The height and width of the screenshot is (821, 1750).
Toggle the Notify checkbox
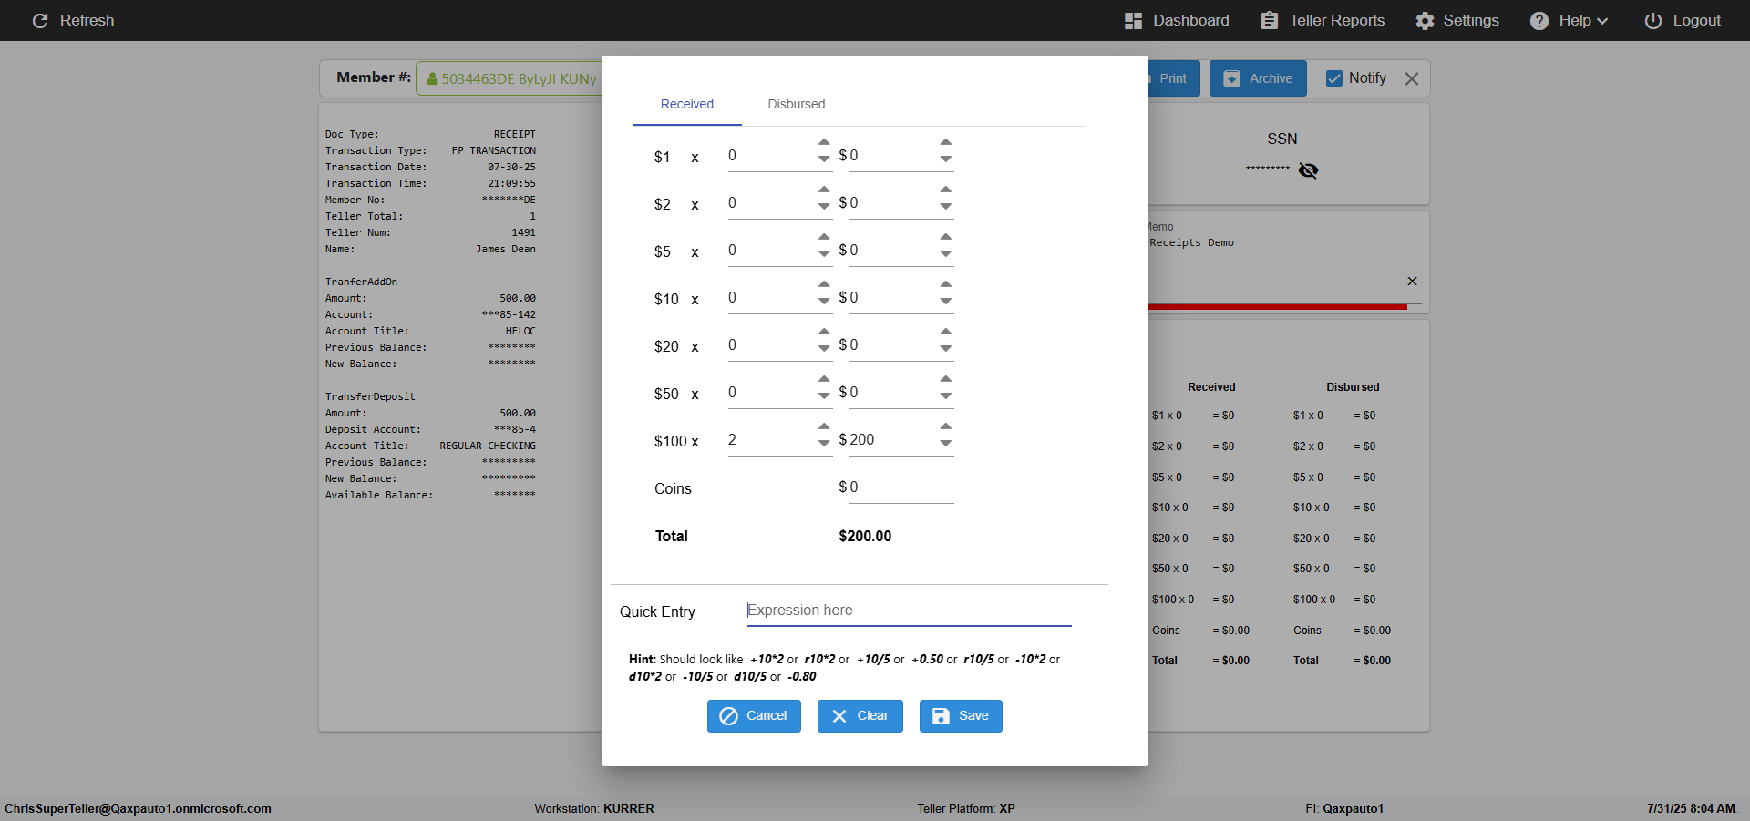pyautogui.click(x=1334, y=78)
